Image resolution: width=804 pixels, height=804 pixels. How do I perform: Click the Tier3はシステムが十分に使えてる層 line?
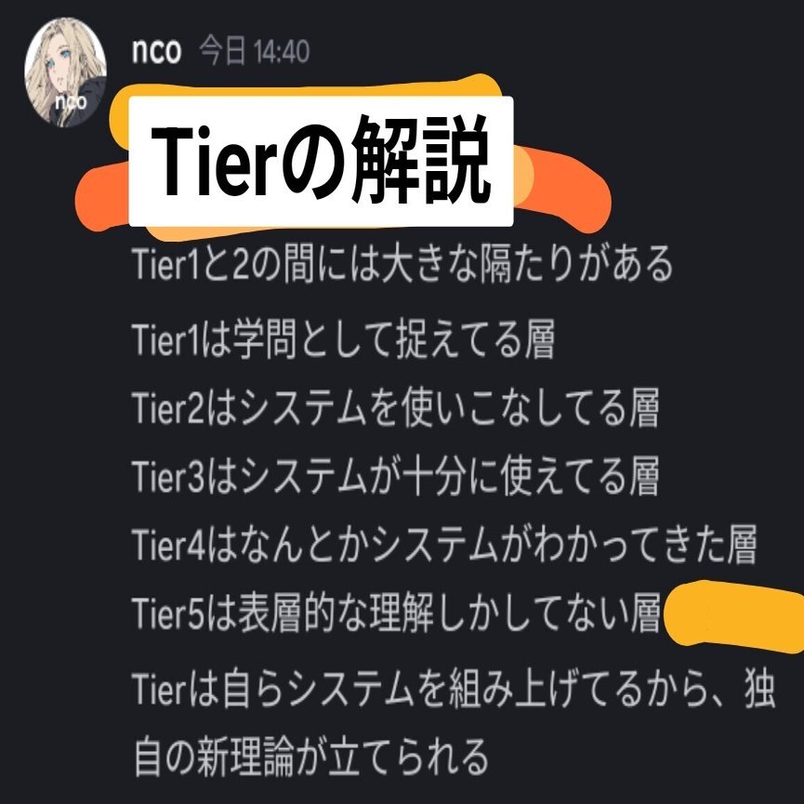(x=395, y=477)
